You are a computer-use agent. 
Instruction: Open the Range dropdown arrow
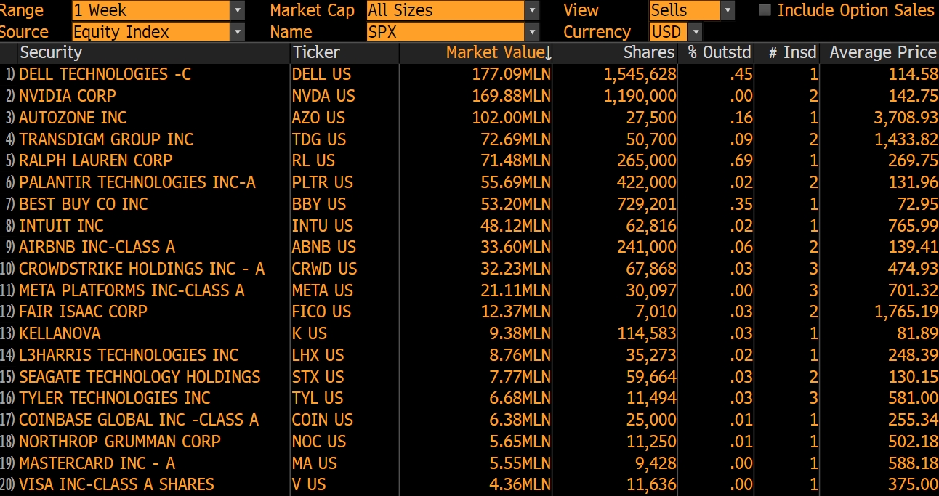238,10
